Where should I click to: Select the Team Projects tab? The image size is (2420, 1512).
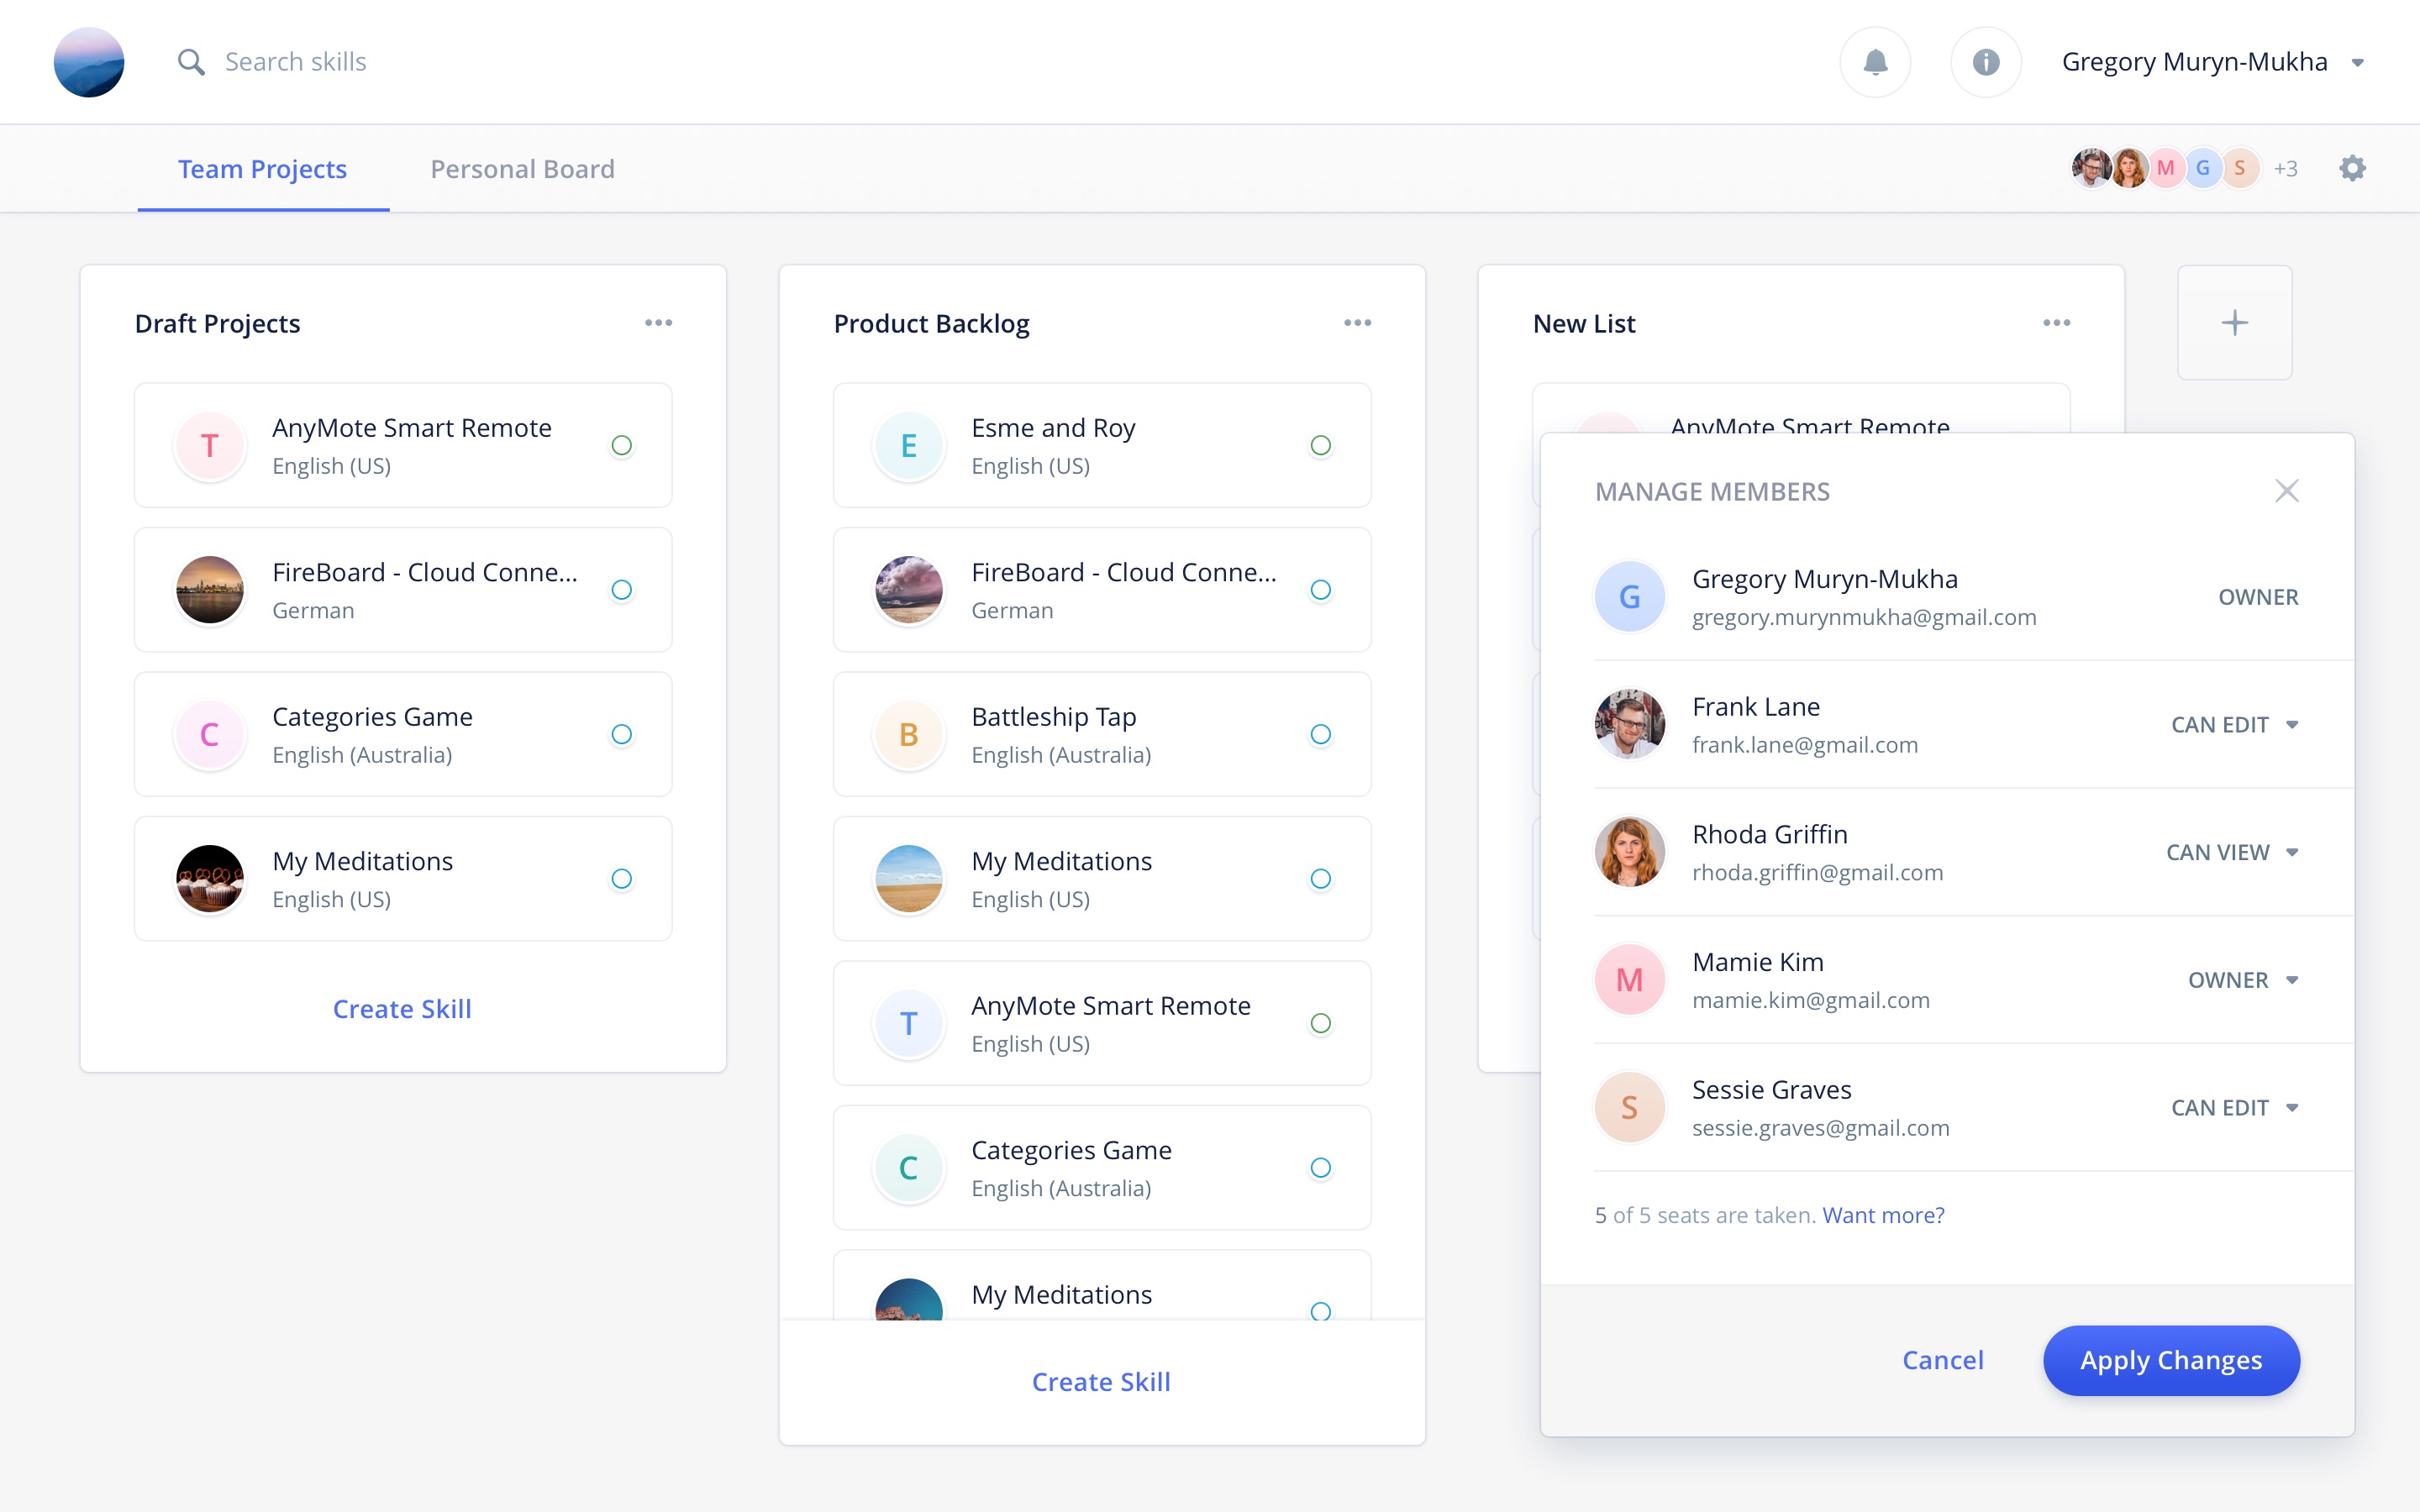(262, 169)
